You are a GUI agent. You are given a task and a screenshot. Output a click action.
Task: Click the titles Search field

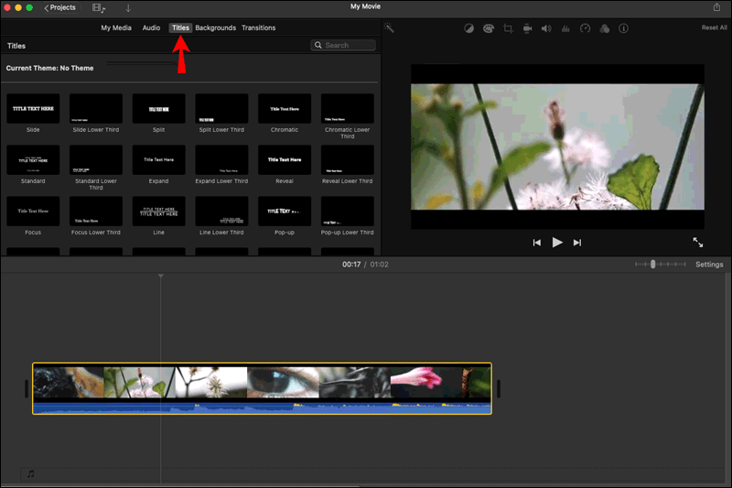click(x=343, y=45)
